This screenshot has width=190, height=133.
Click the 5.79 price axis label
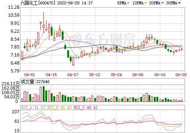pos(15,71)
